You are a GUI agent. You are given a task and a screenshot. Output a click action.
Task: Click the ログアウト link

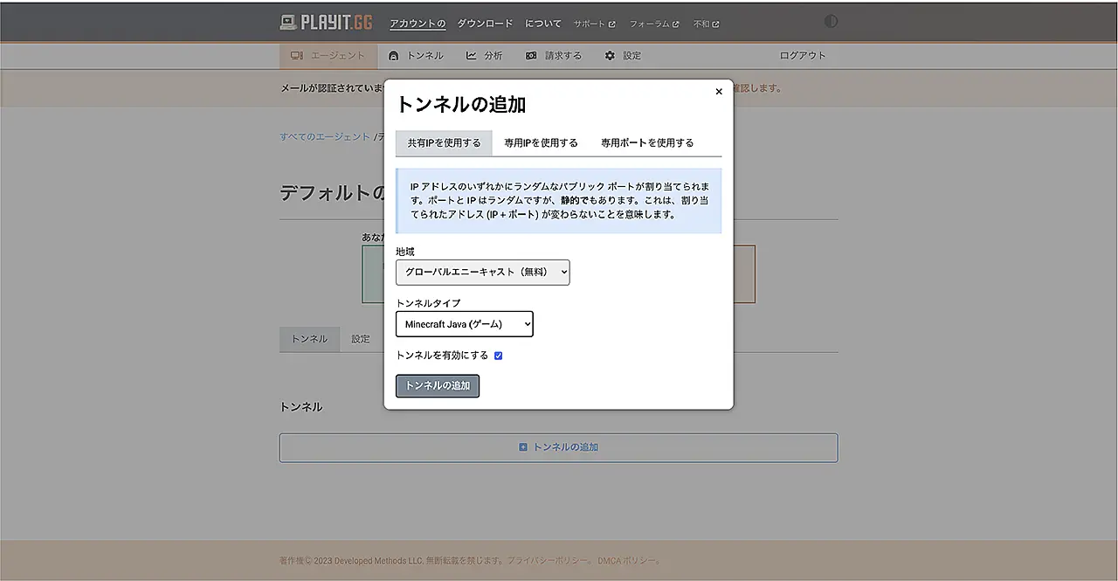click(802, 56)
